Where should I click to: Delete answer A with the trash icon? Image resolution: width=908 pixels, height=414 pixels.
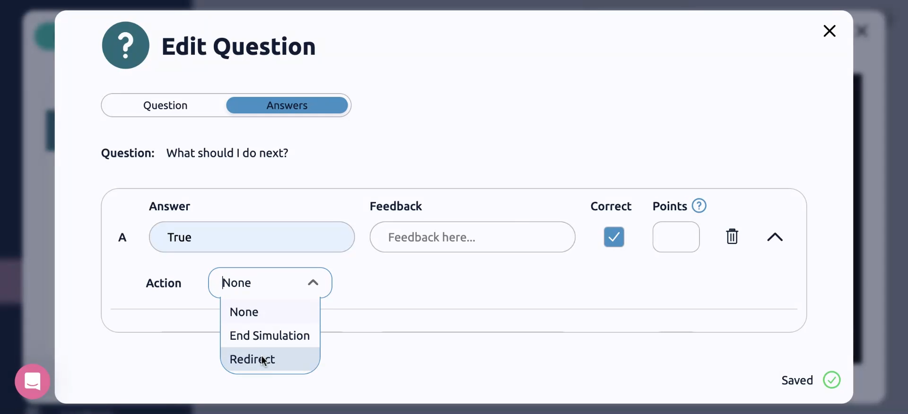pos(732,236)
